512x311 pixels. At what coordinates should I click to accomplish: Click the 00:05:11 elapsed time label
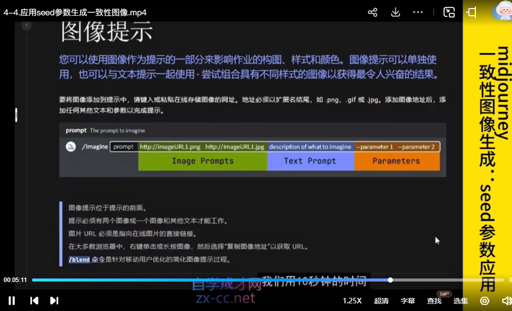15,280
